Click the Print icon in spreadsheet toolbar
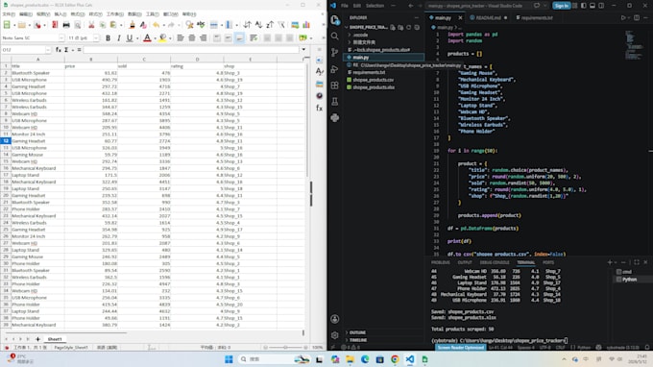The image size is (653, 367). 66,25
